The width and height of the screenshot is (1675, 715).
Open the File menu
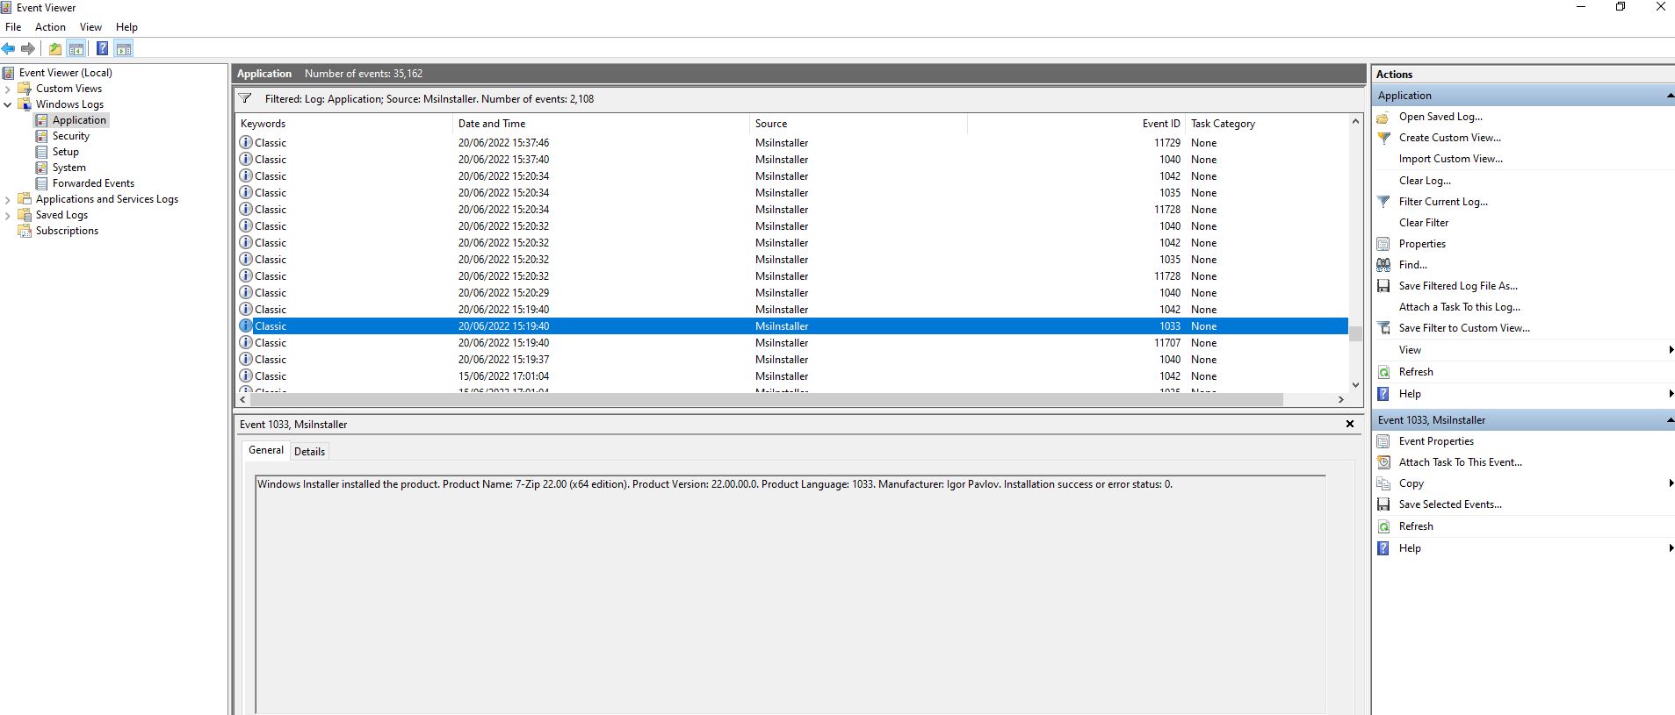13,27
